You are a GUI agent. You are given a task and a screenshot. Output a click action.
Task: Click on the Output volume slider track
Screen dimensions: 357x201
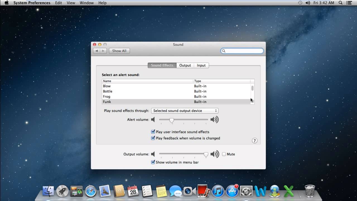pos(184,154)
